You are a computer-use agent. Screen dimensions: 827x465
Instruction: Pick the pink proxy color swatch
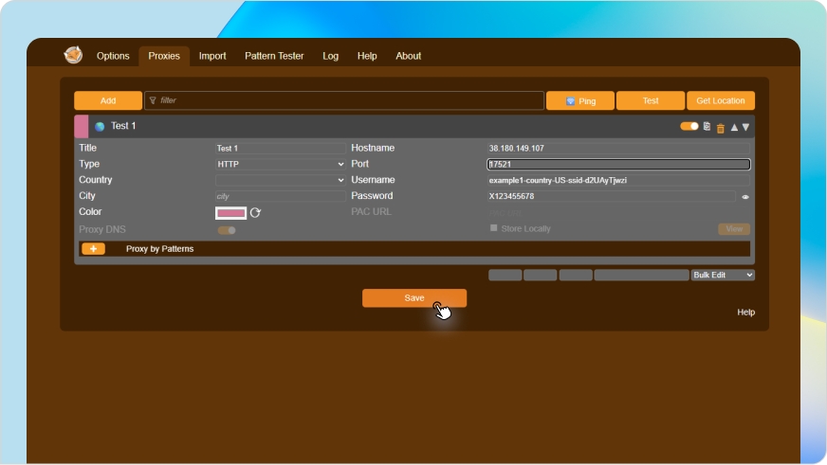click(x=231, y=213)
